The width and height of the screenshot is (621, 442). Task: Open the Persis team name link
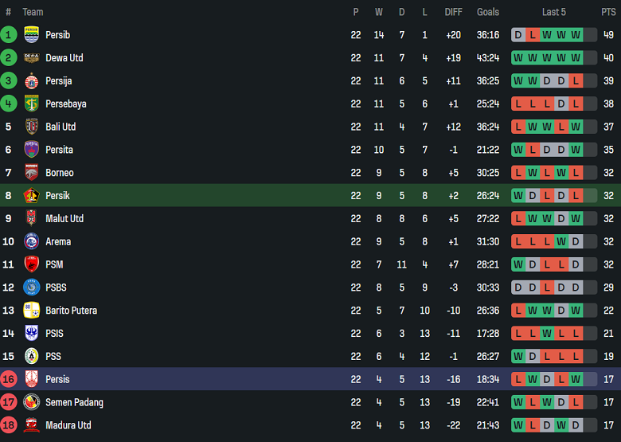(x=58, y=379)
